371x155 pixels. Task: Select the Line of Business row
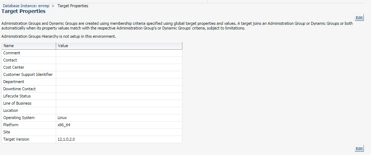point(92,104)
